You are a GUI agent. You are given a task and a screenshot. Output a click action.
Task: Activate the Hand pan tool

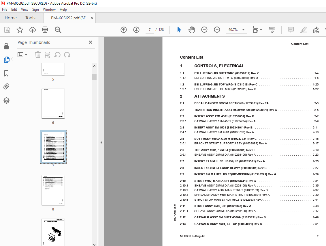pos(191,30)
